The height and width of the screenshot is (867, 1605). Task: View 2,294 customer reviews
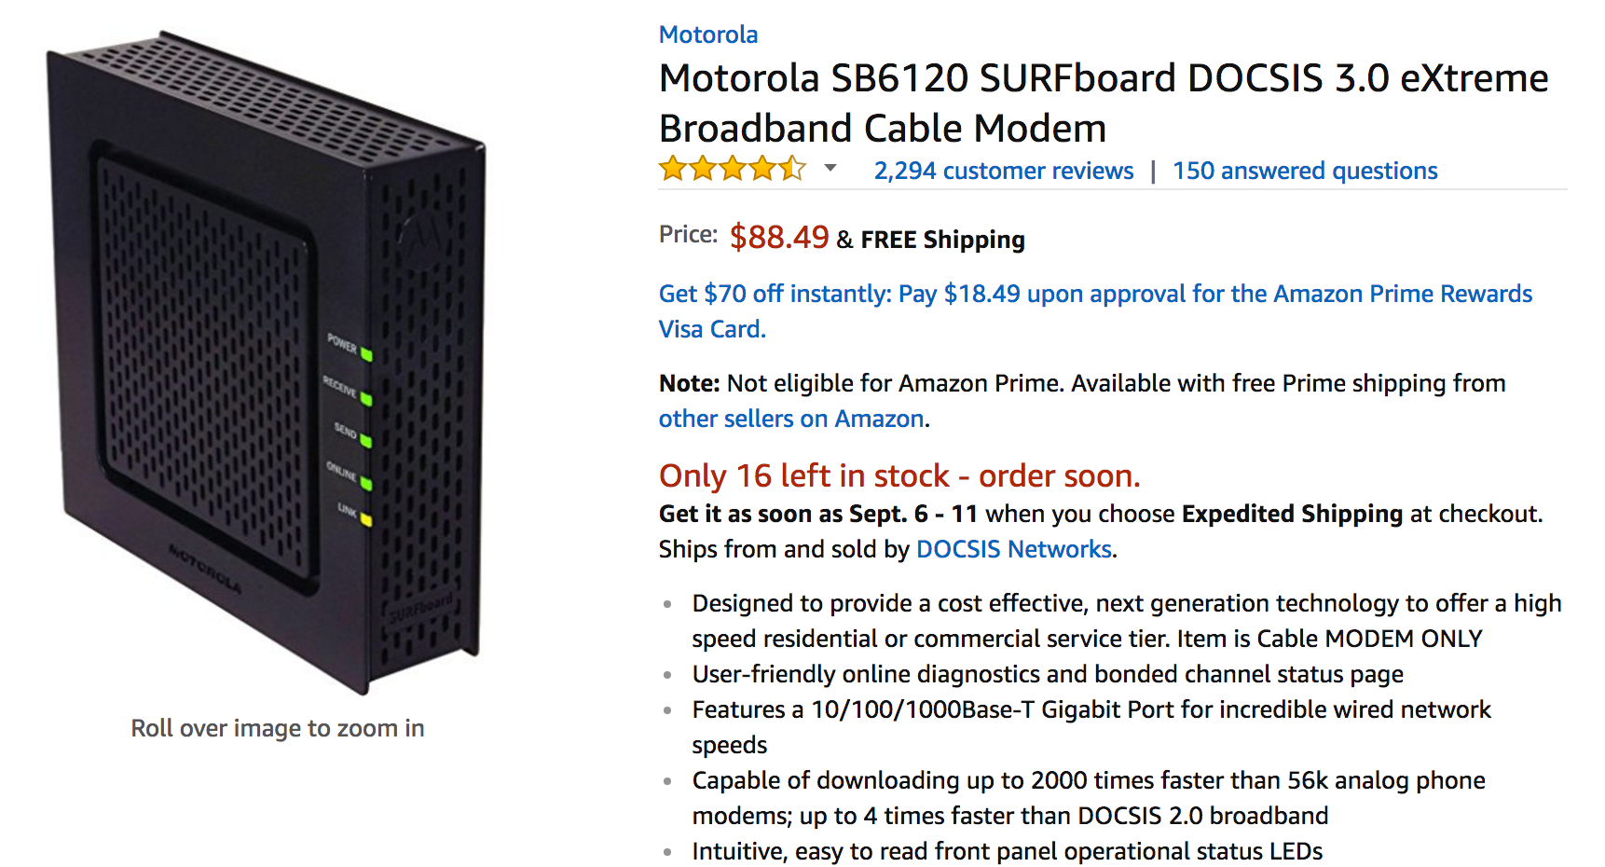click(1003, 171)
